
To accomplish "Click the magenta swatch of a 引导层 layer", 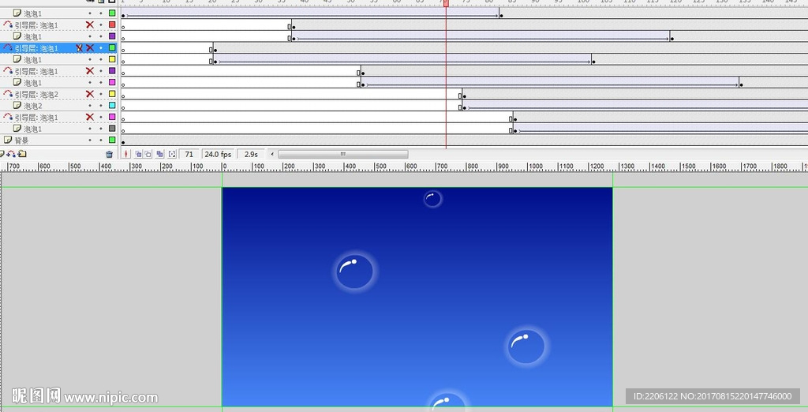I will point(112,117).
